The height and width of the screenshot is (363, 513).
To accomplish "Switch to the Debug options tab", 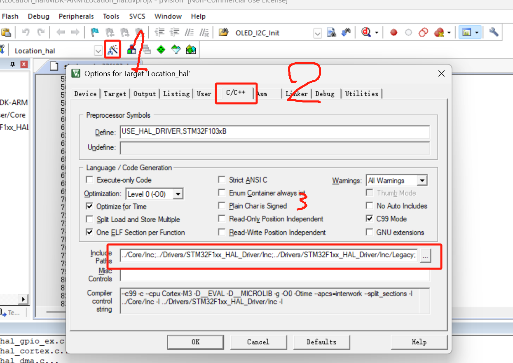I will pos(325,94).
